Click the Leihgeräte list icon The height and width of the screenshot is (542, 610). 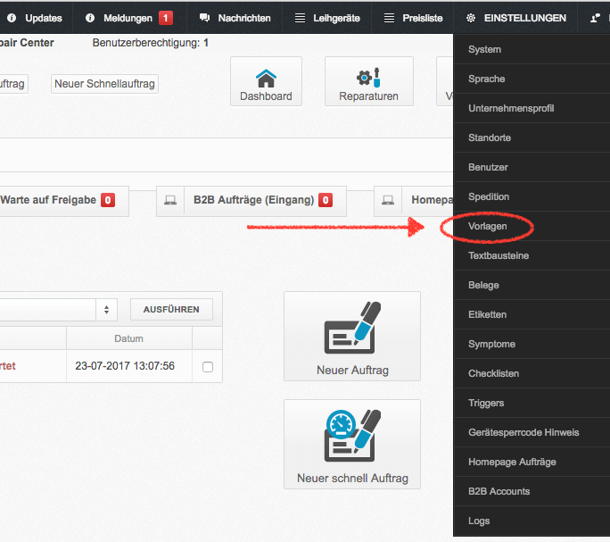pos(300,18)
